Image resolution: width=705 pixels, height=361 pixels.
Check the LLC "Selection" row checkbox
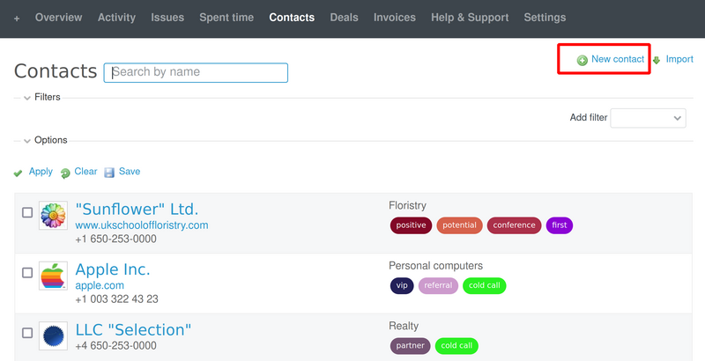pos(27,334)
